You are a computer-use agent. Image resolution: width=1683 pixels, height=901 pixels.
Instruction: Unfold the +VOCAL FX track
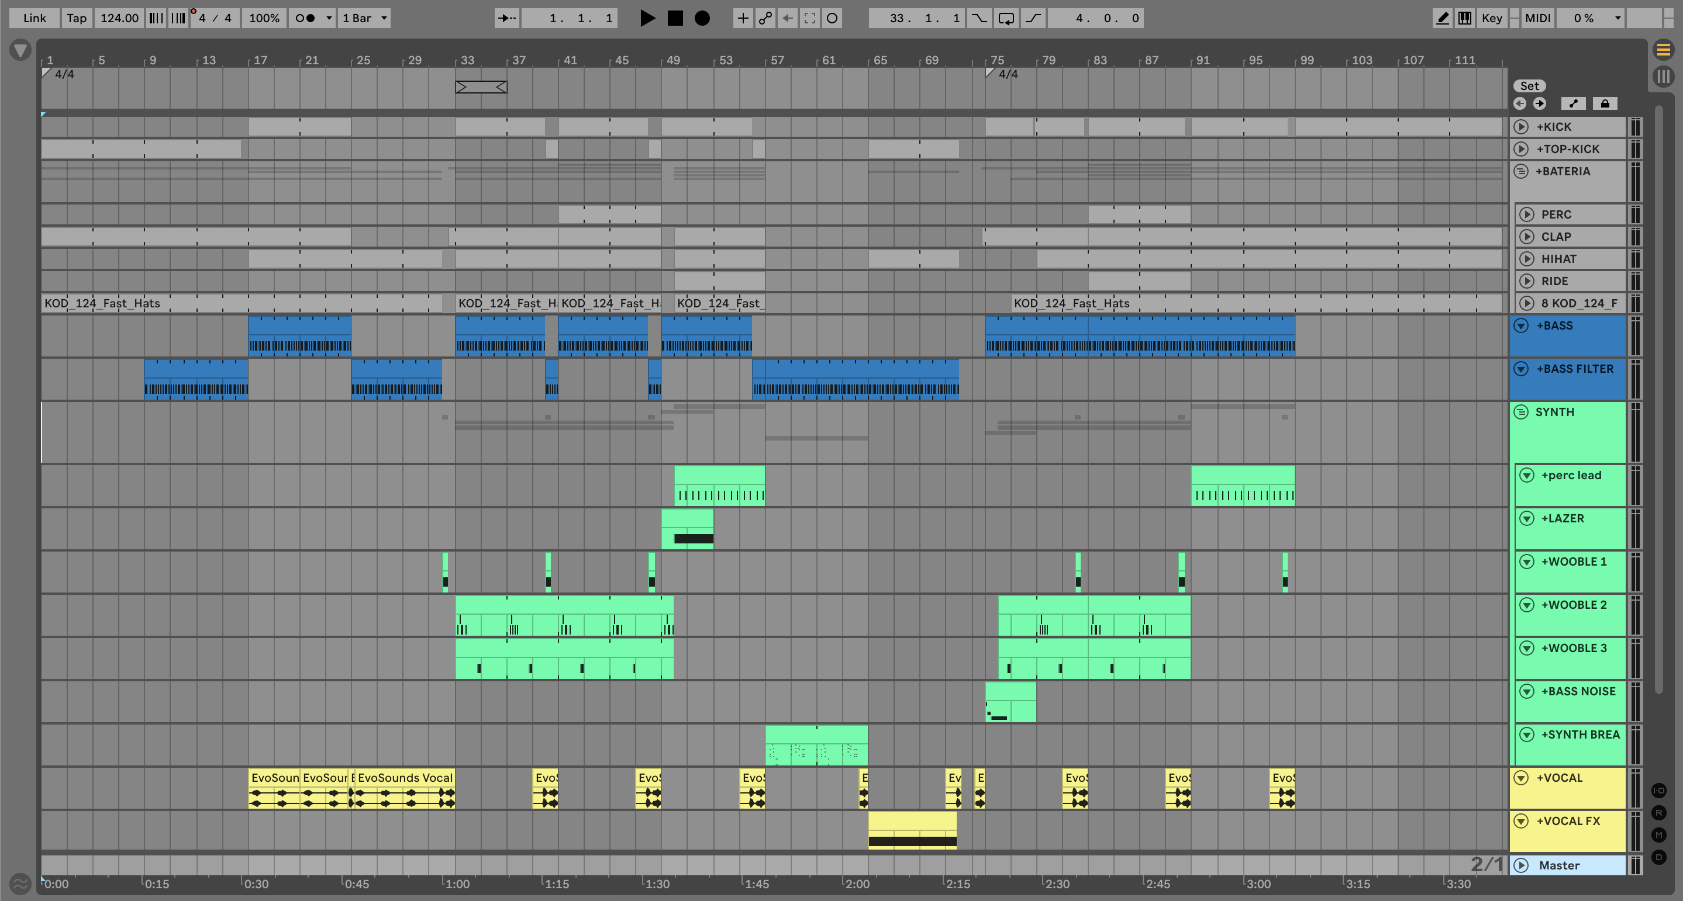(x=1521, y=821)
